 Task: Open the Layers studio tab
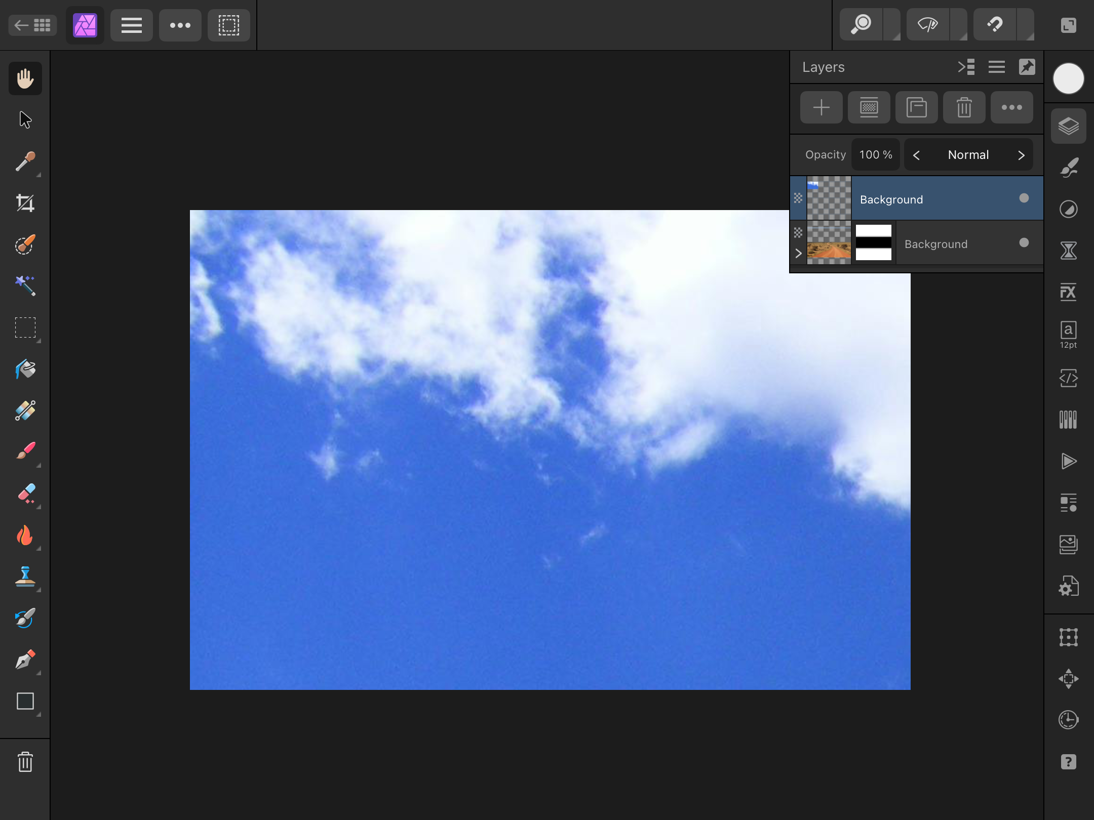click(1069, 126)
